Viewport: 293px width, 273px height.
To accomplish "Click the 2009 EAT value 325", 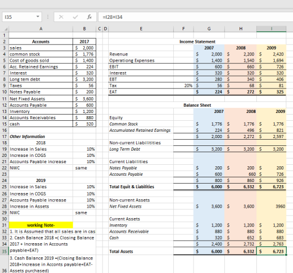I will pos(272,92).
